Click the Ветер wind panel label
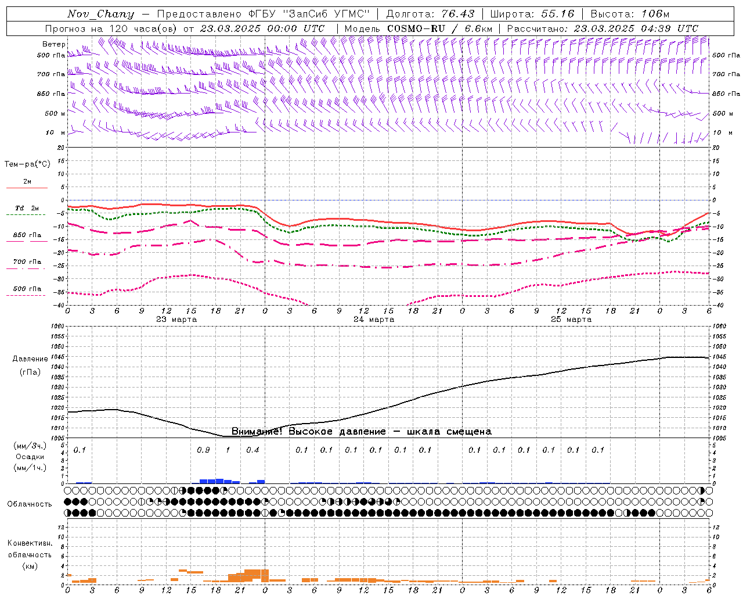Screen dimensions: 743x595 pyautogui.click(x=53, y=44)
